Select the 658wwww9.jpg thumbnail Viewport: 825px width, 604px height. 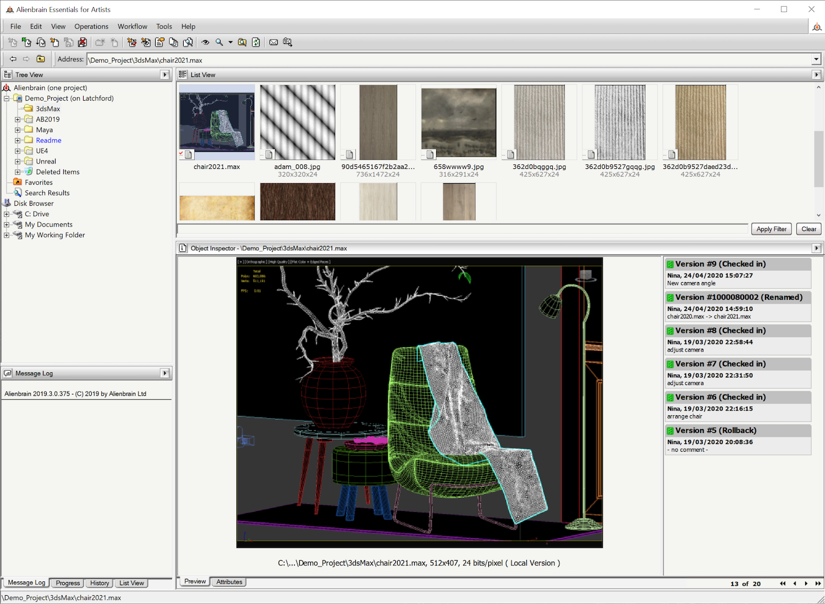pos(459,123)
